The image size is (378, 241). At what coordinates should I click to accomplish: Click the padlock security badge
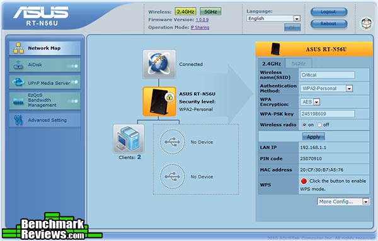pyautogui.click(x=169, y=98)
